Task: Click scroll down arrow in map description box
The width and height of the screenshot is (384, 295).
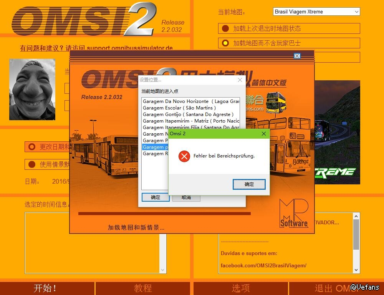Action: [356, 270]
